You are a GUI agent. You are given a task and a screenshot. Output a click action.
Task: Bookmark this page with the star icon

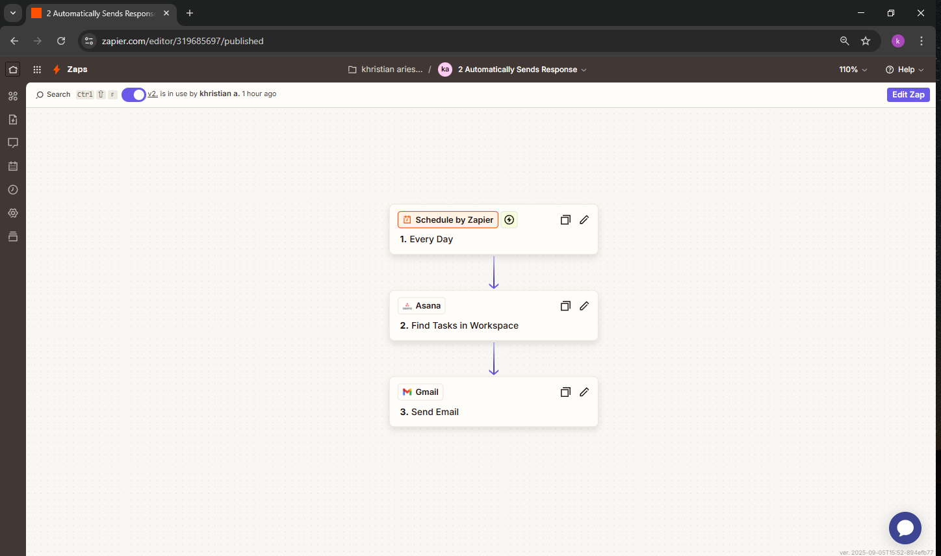pyautogui.click(x=866, y=41)
